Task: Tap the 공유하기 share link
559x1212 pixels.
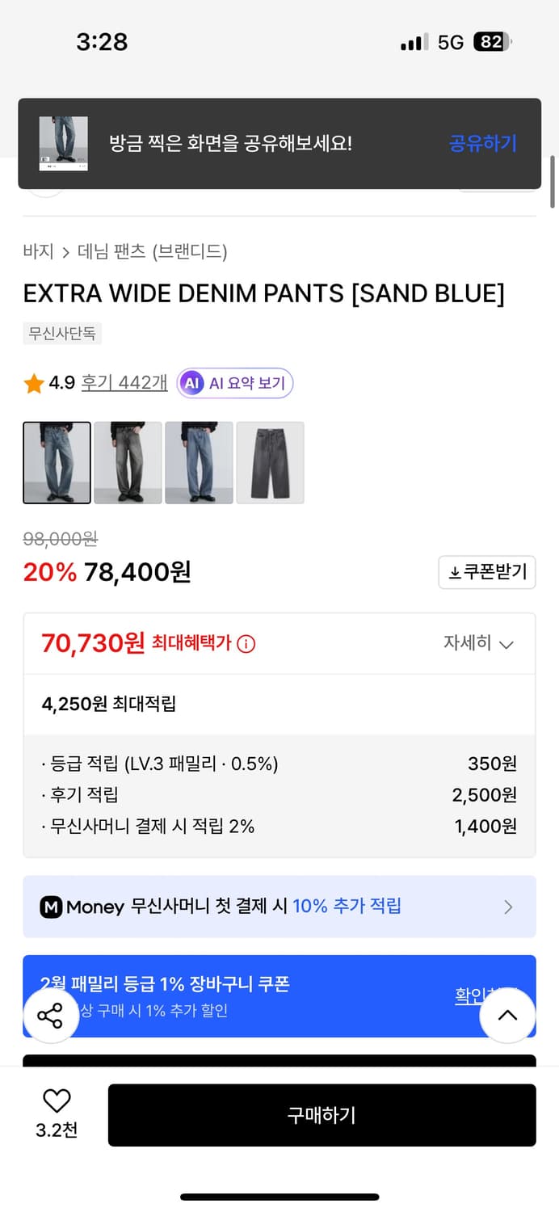Action: [x=482, y=143]
